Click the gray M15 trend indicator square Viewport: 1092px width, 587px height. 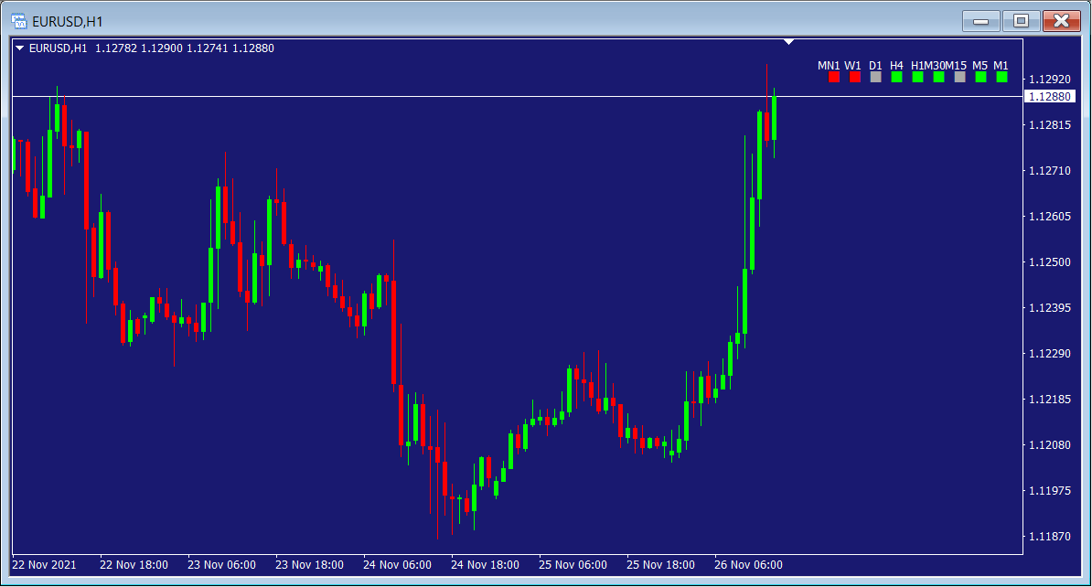(959, 78)
